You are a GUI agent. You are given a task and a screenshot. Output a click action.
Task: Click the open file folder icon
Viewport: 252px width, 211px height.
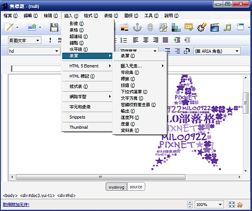pyautogui.click(x=32, y=27)
